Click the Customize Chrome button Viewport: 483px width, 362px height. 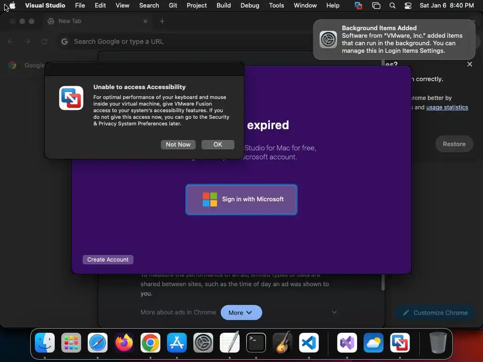click(x=435, y=313)
